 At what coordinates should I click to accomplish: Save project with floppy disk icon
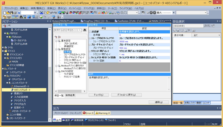coord(11,13)
